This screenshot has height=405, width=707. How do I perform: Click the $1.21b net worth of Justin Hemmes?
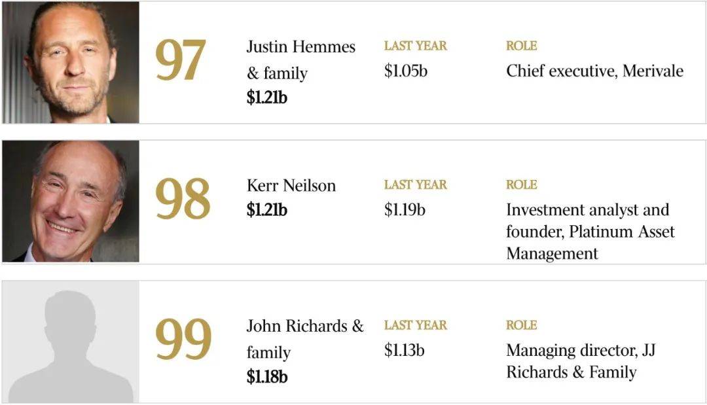click(266, 97)
